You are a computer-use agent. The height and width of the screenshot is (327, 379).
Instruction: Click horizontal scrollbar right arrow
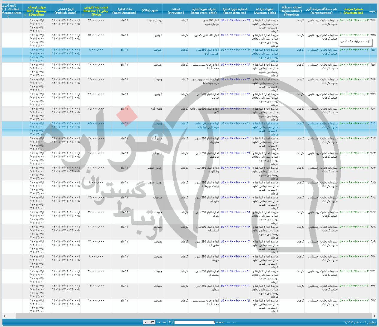375,316
